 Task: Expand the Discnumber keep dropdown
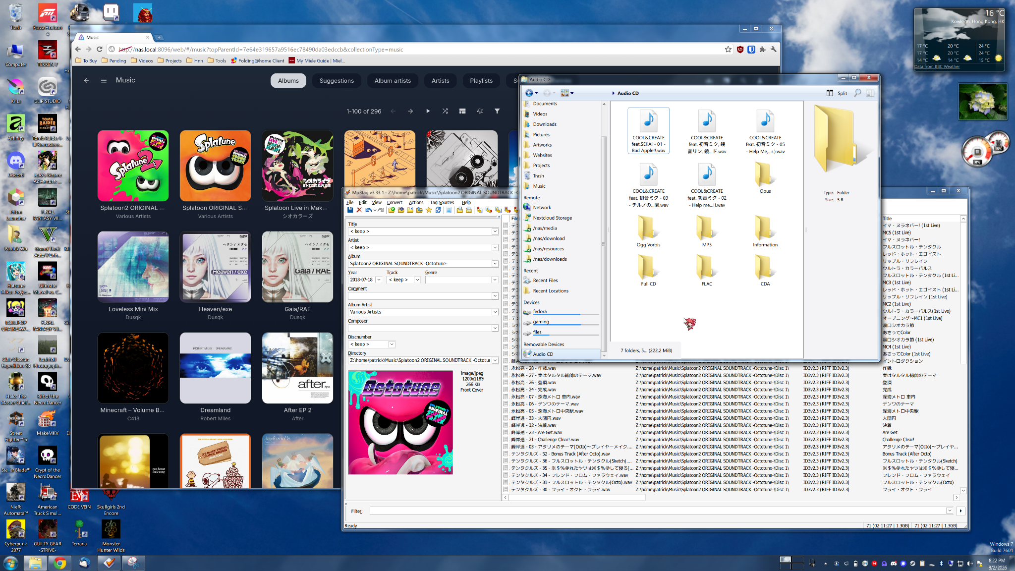pyautogui.click(x=392, y=344)
